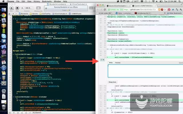This screenshot has height=114, width=183.
Task: Click the Xcode activity status info icon
Action: tap(46, 8)
